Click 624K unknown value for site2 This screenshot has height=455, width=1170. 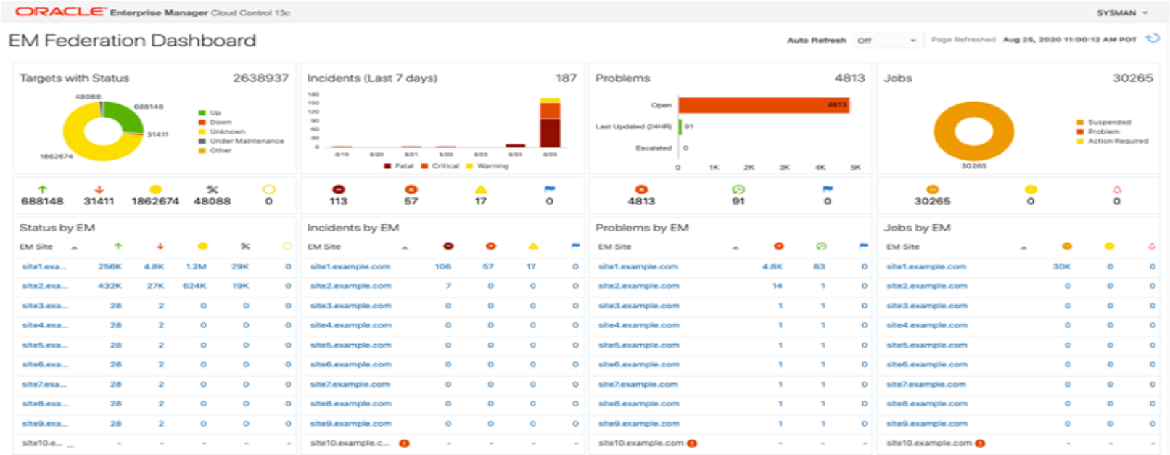194,286
